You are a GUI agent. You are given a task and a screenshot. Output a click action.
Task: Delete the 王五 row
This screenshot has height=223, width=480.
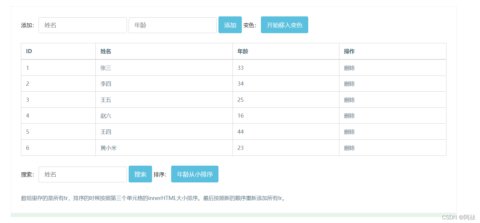pos(349,100)
